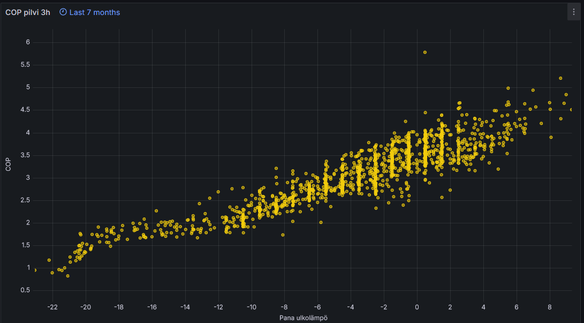Click the COP y-axis label
584x323 pixels.
tap(8, 164)
